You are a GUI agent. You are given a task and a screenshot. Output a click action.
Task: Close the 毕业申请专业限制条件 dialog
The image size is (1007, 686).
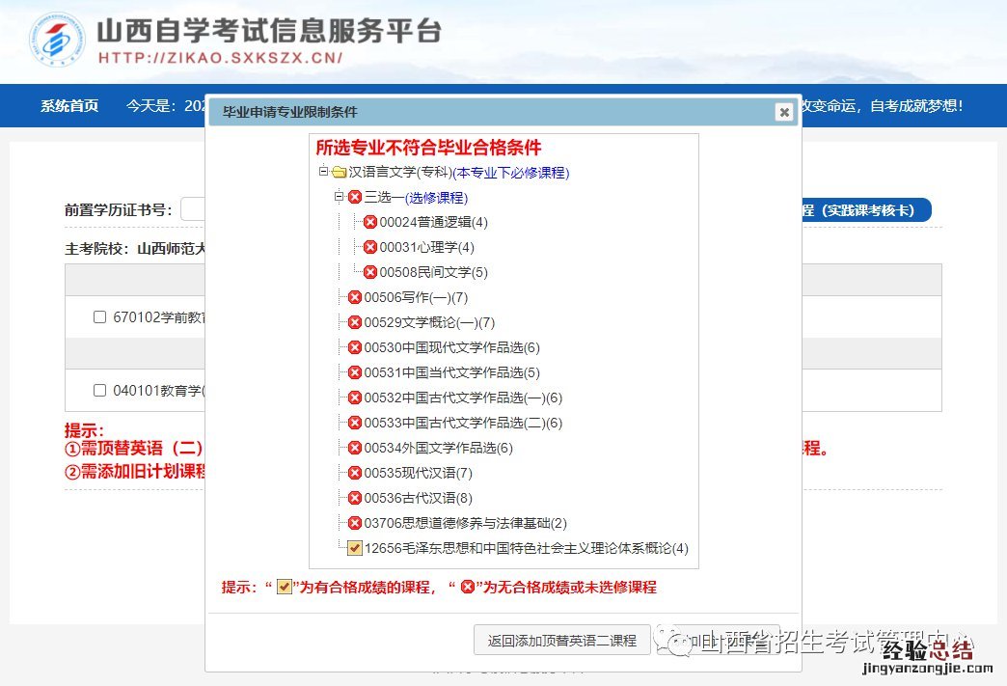pyautogui.click(x=784, y=112)
